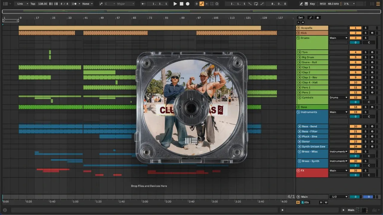Viewport: 383px width, 215px height.
Task: Open the Drums track Main output dropdown
Action: coord(338,38)
